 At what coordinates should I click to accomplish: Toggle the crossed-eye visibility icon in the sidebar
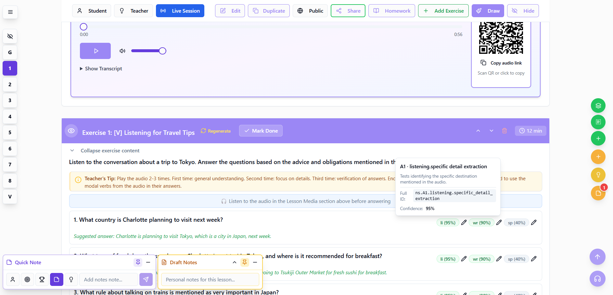coord(10,36)
